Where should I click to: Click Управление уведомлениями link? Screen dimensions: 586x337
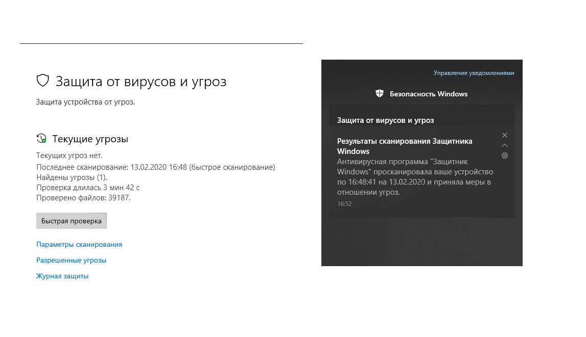point(474,73)
